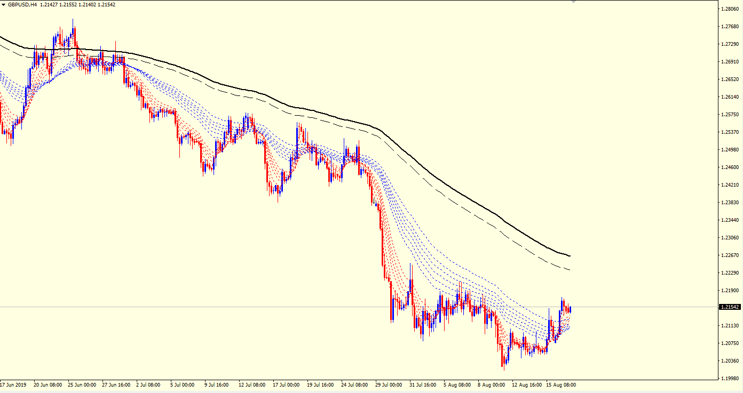Click price axis label 1.20360
Viewport: 743px width, 393px height.
pos(729,361)
